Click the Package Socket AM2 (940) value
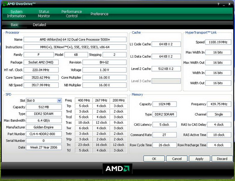Image resolution: width=235 pixels, height=181 pixels. pos(41,62)
